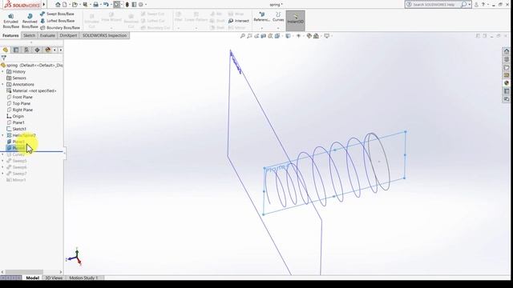Click the File Properties icon
This screenshot has width=513, height=288.
click(x=134, y=5)
